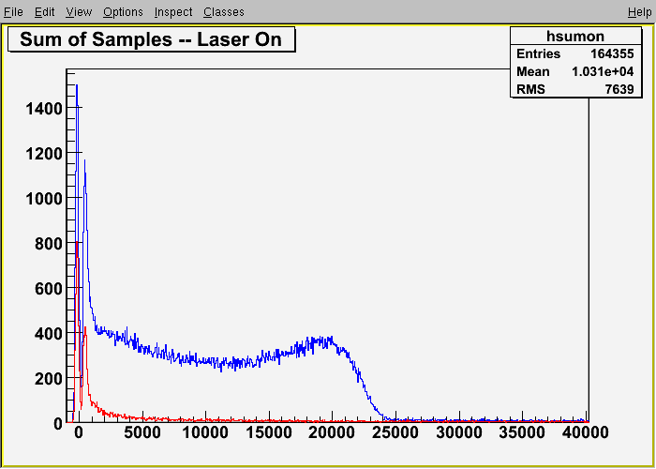Screen dimensions: 656x469
Task: Open the View menu
Action: tap(79, 12)
